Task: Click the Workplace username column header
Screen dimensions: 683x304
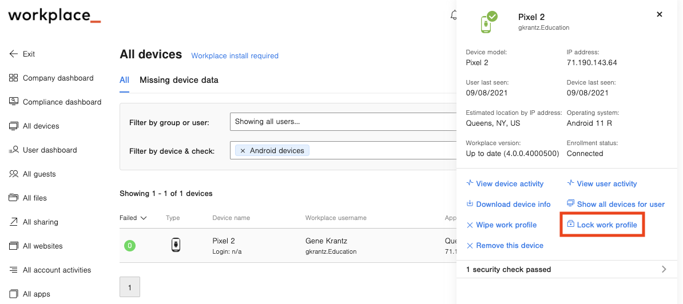Action: (336, 218)
